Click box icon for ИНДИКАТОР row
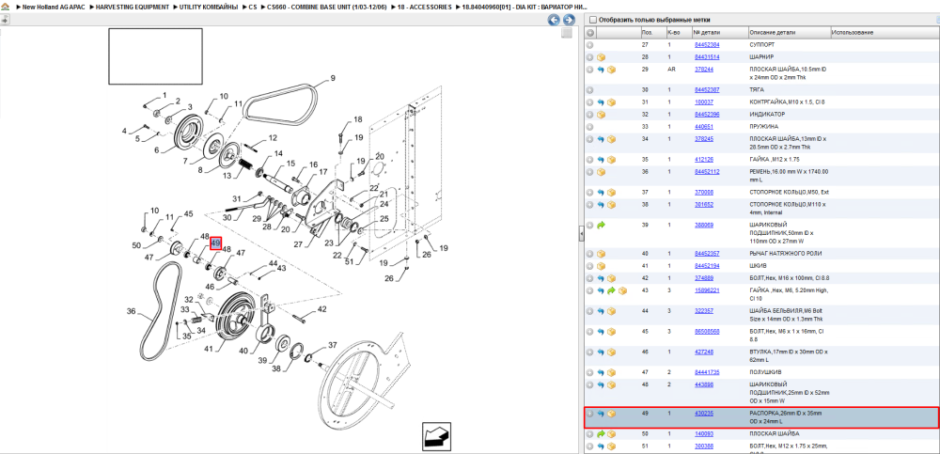940x454 pixels. pos(601,115)
